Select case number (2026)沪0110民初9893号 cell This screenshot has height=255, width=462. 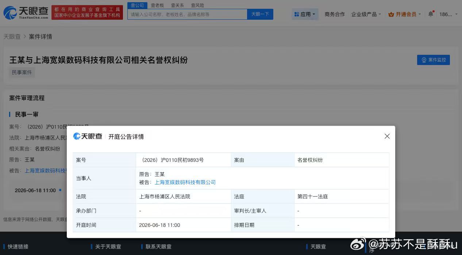pyautogui.click(x=183, y=160)
